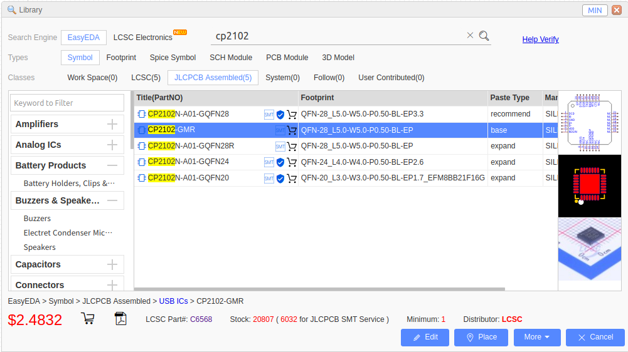Click the SMT badge for CP2102N-A01-GQFN24

coord(269,162)
